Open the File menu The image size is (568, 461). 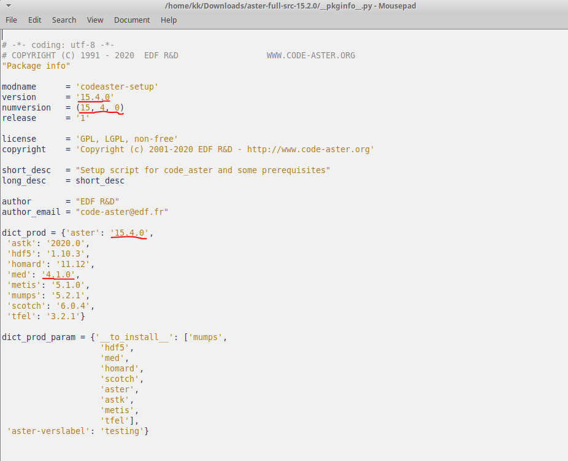11,20
